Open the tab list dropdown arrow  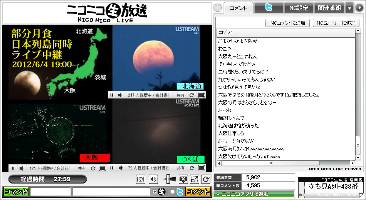point(349,8)
